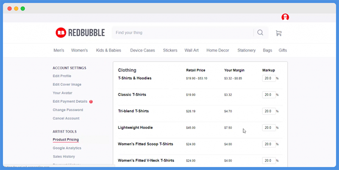Click the ACCOUNT SETTINGS heading
339x170 pixels.
click(69, 68)
